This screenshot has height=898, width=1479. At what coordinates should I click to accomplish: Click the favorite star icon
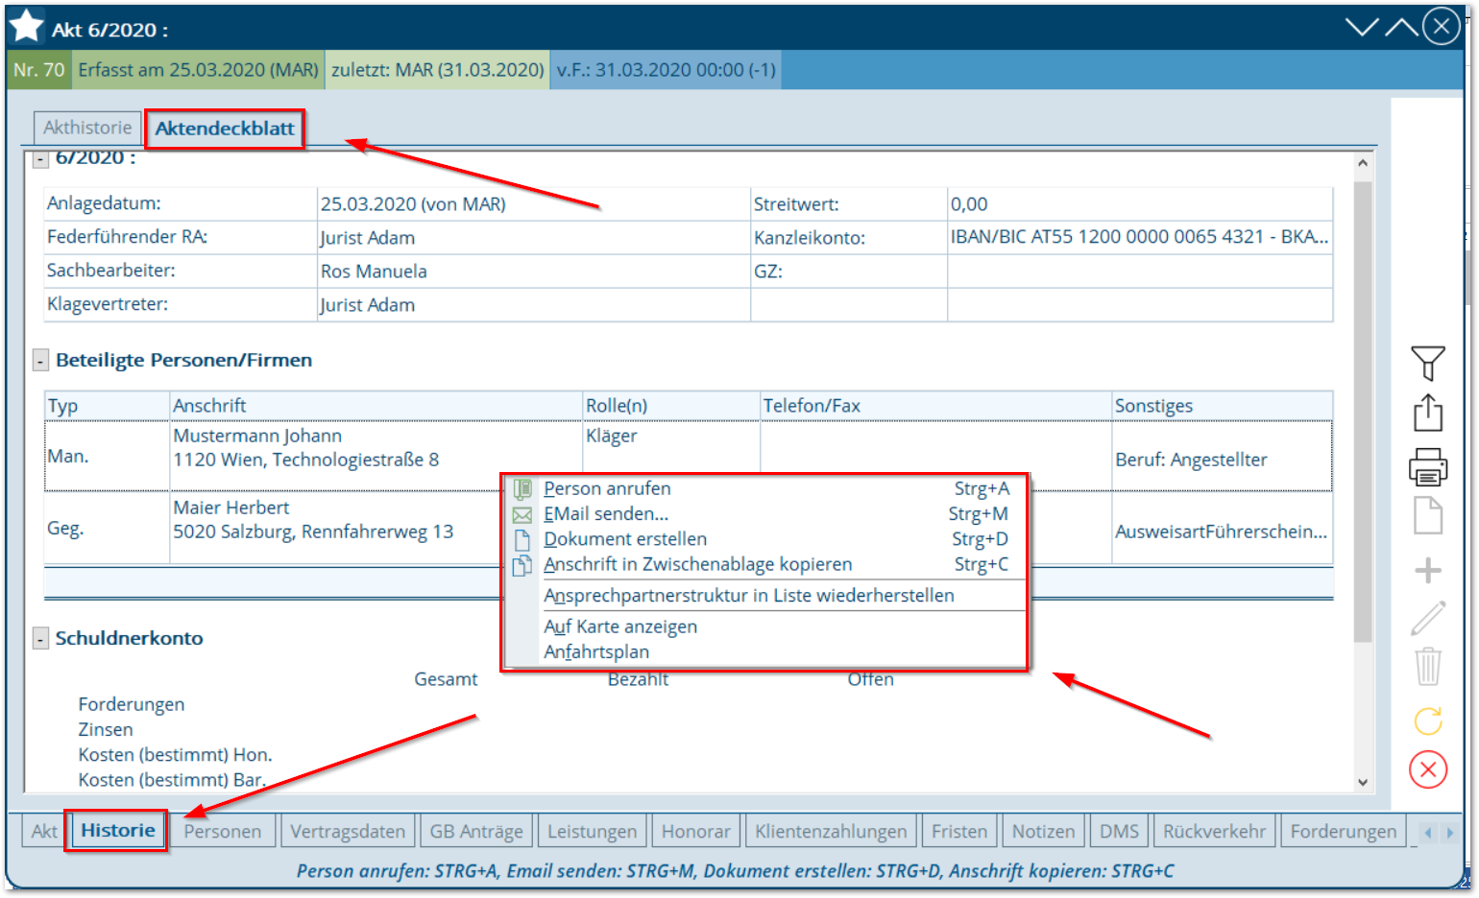click(x=27, y=27)
